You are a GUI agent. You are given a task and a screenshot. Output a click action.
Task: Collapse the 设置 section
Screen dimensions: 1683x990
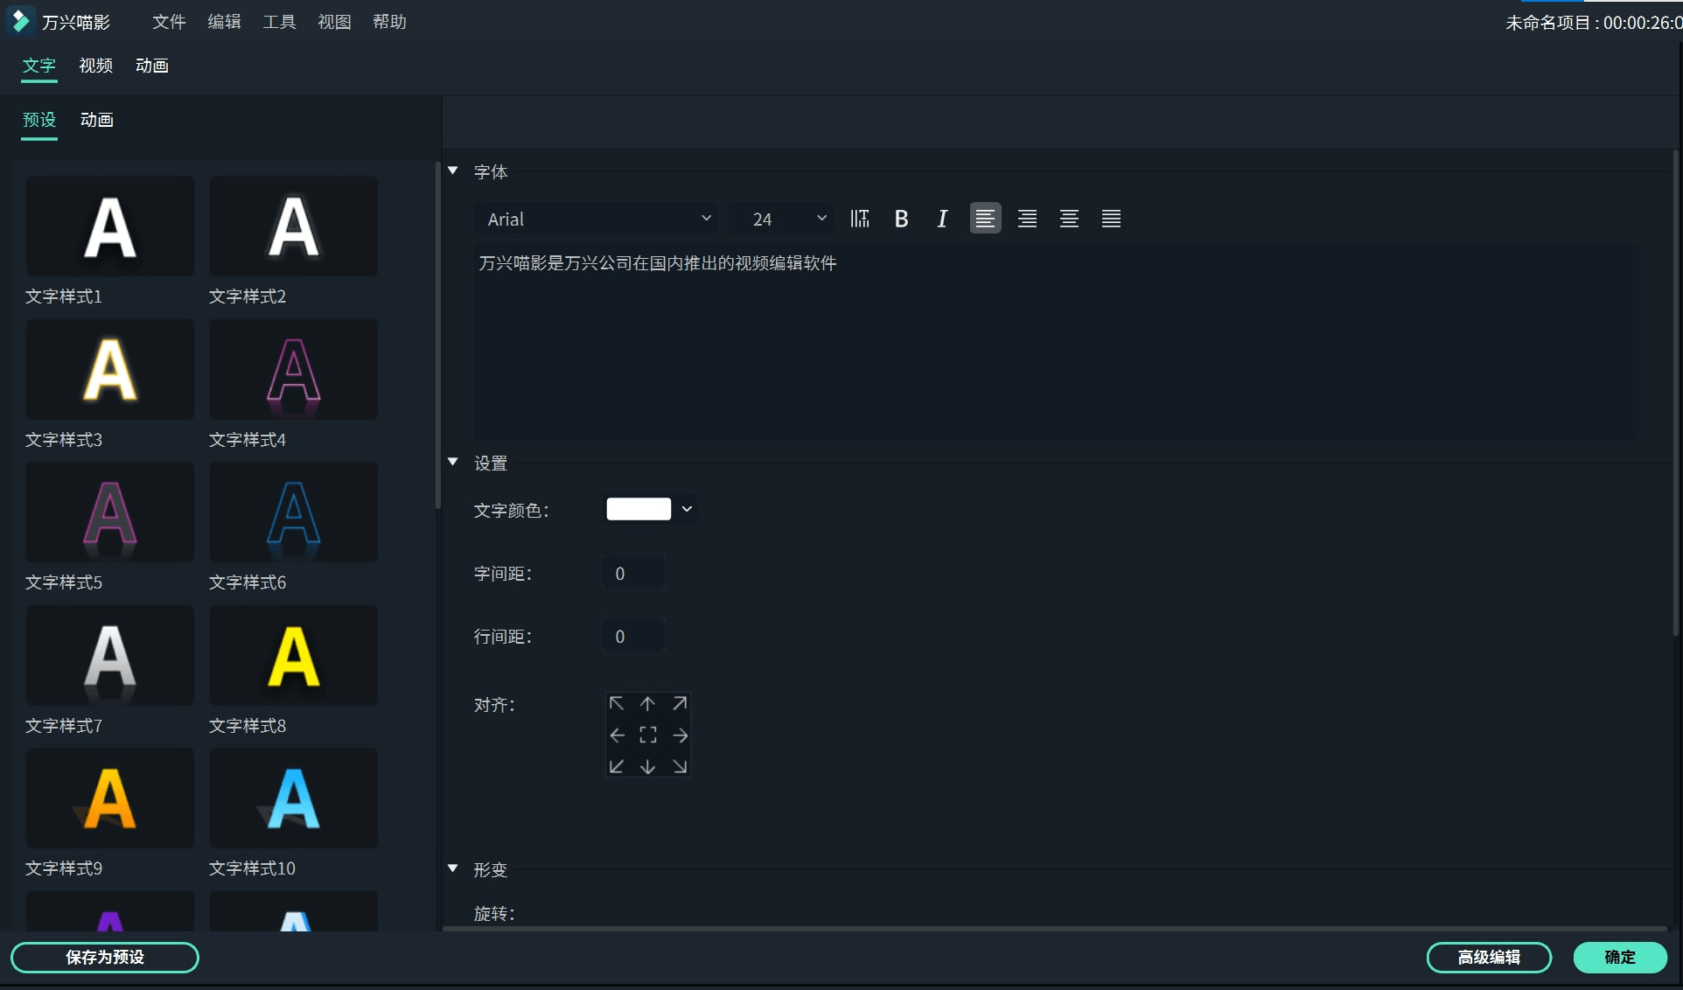coord(453,462)
